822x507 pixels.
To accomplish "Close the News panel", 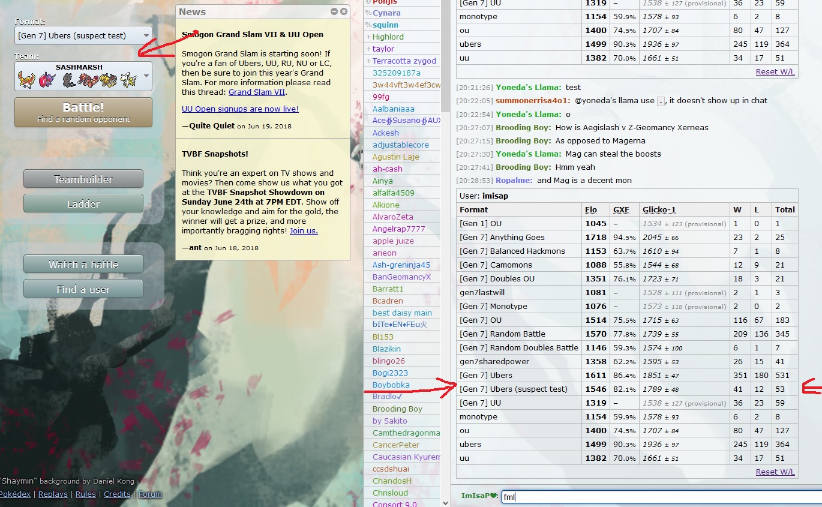I will point(344,11).
